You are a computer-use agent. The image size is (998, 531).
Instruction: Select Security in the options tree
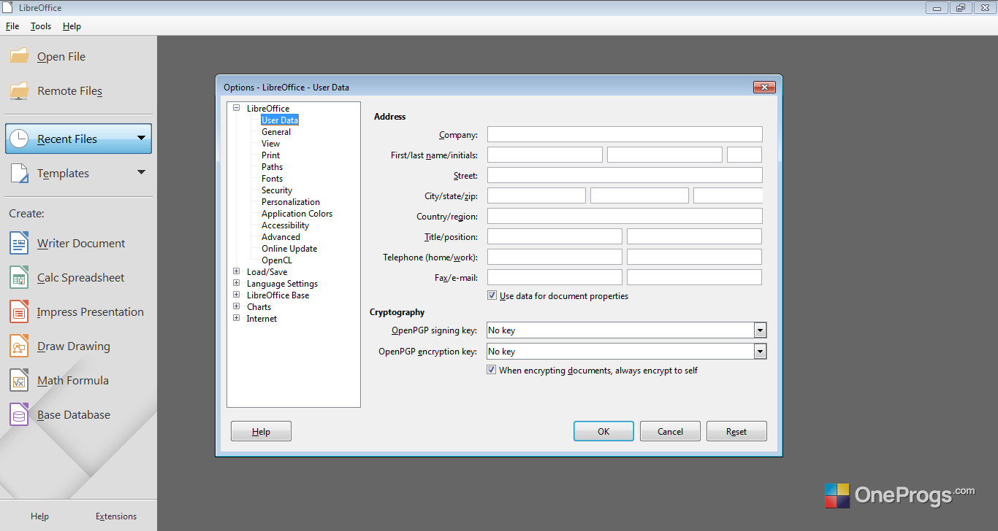click(277, 190)
